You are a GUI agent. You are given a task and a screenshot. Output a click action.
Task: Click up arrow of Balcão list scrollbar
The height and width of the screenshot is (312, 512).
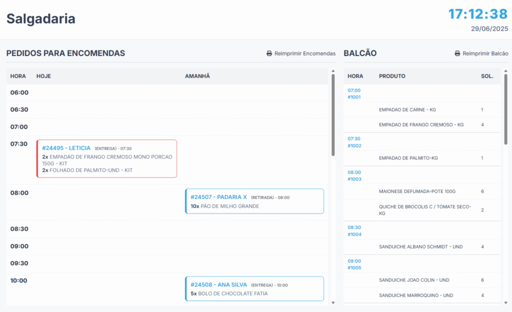pos(506,71)
